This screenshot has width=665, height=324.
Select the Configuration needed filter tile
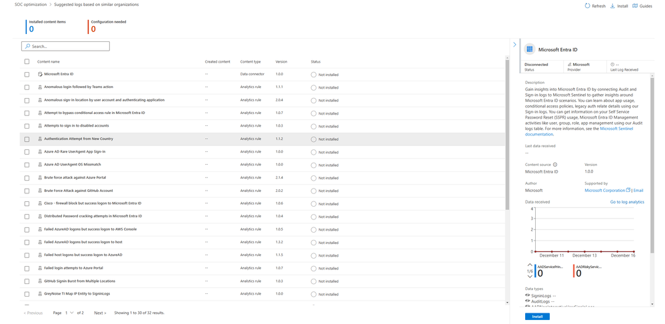(x=108, y=26)
